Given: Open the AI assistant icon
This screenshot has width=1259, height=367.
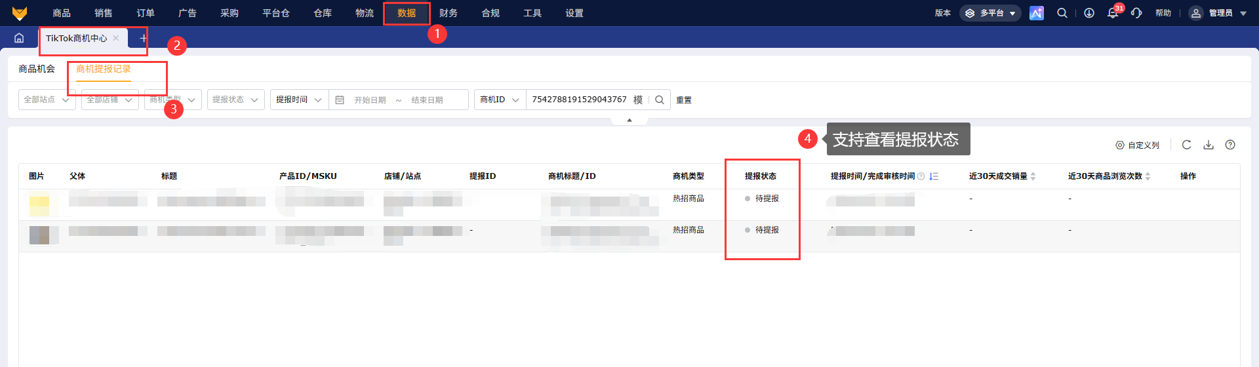Looking at the screenshot, I should pos(1037,13).
